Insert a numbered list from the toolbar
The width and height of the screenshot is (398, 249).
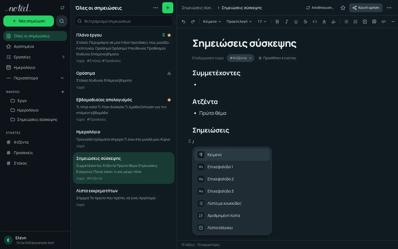[355, 22]
